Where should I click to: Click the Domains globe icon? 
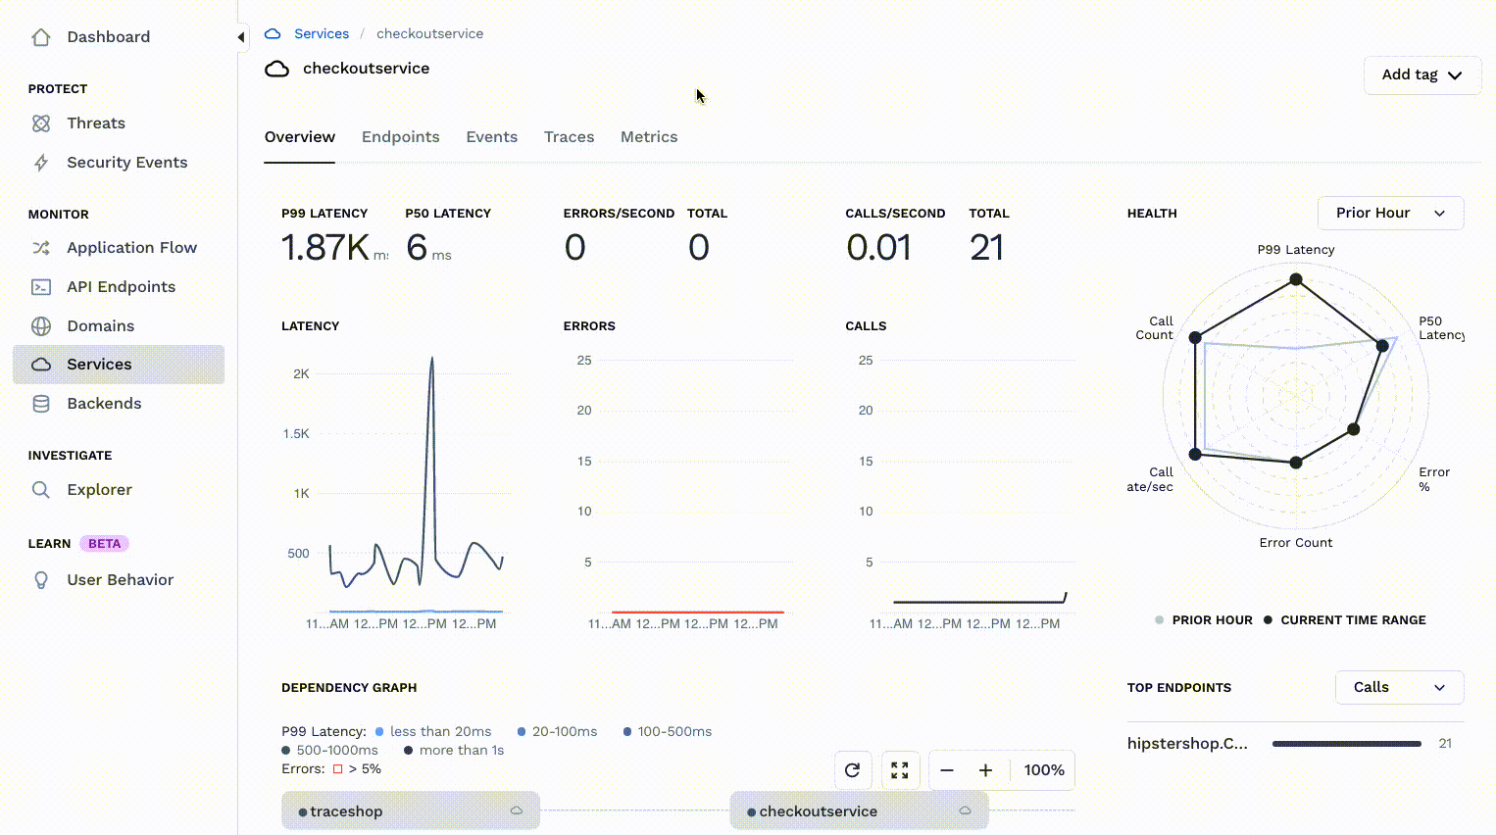(41, 326)
